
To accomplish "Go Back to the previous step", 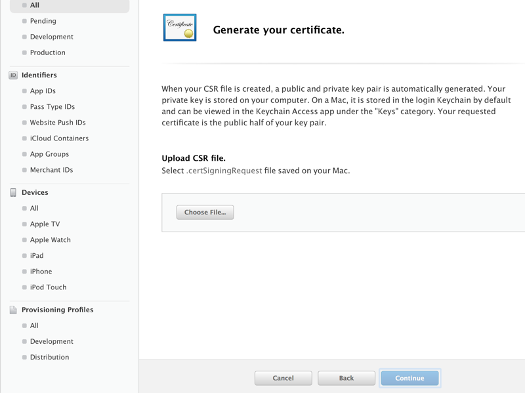I will pyautogui.click(x=346, y=378).
